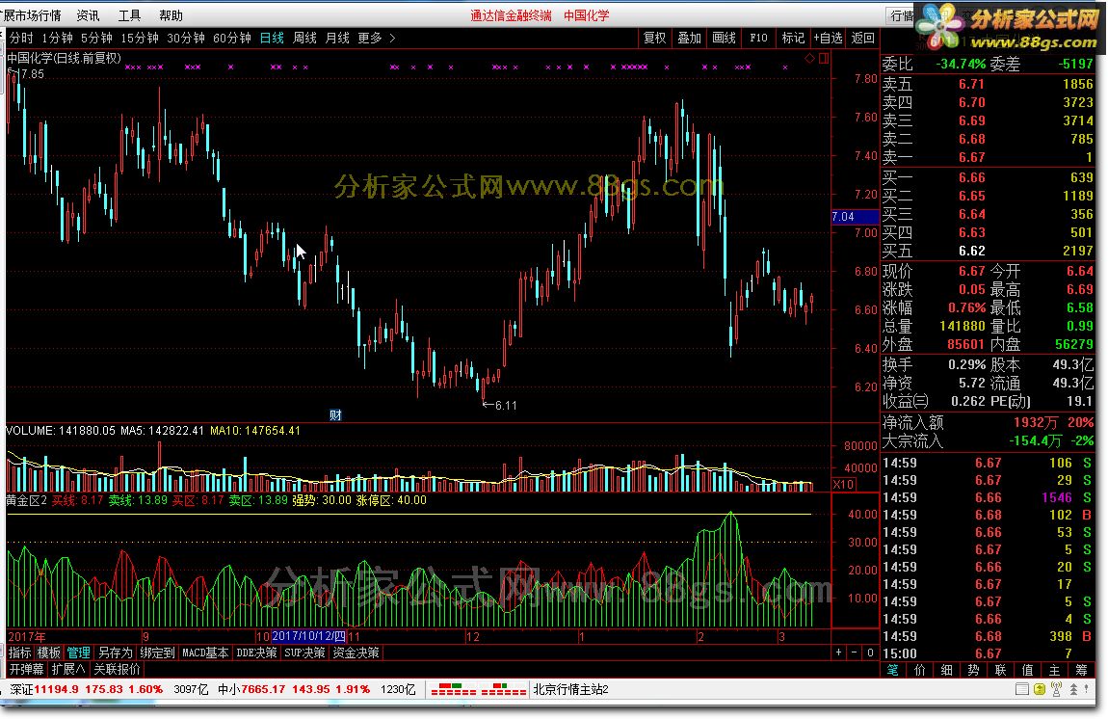Select the 势 trend tab in the quote panel

[x=974, y=670]
